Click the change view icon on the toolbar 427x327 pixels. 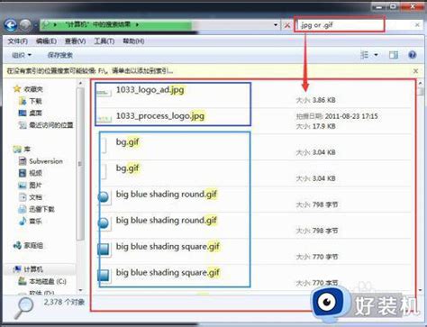click(x=365, y=55)
